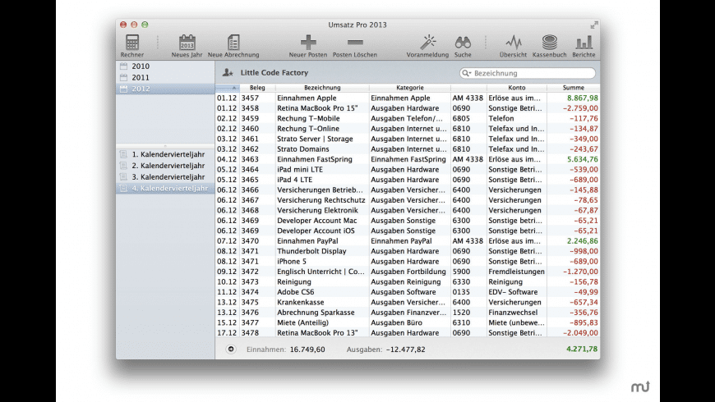Click the 8.867,98 sum value

(583, 98)
